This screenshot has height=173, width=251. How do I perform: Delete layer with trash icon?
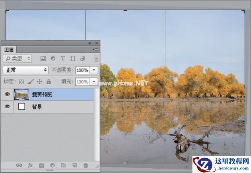coord(86,165)
